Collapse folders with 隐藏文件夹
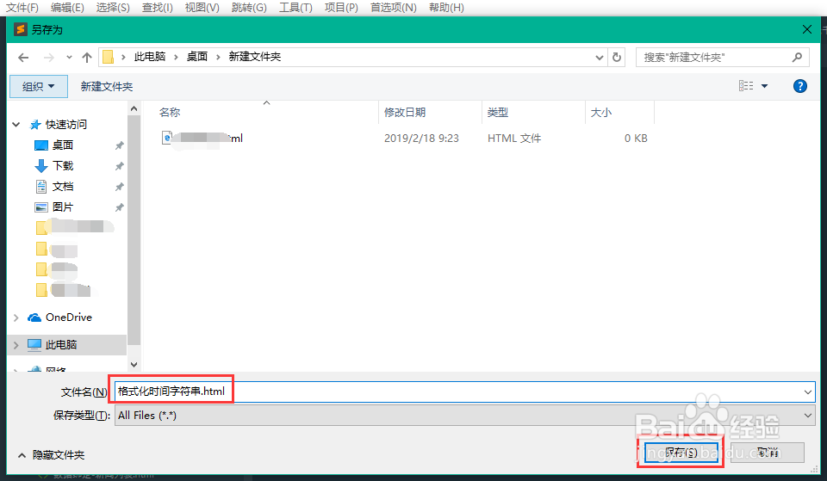Viewport: 827px width, 481px height. pyautogui.click(x=51, y=454)
